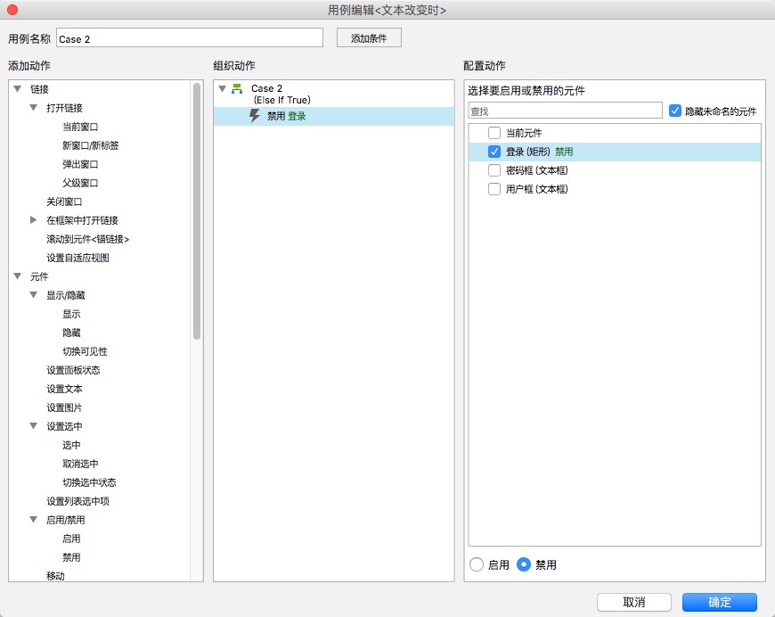This screenshot has width=775, height=617.
Task: Click the 添加条件 button
Action: tap(369, 38)
